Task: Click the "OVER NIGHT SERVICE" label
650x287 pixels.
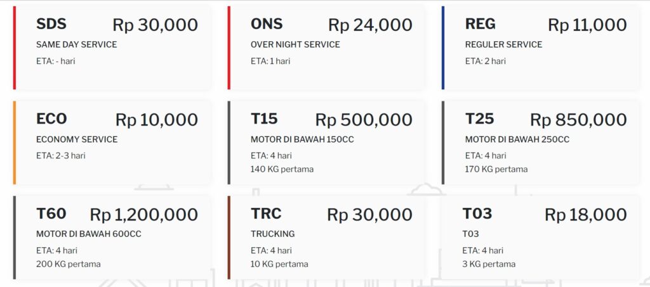Action: (x=295, y=44)
